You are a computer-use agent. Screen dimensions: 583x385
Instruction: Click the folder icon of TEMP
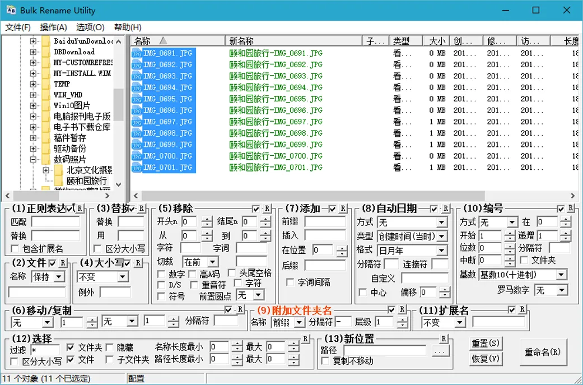coord(46,84)
